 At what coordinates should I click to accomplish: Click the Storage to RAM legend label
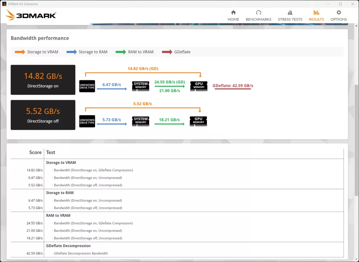[93, 52]
